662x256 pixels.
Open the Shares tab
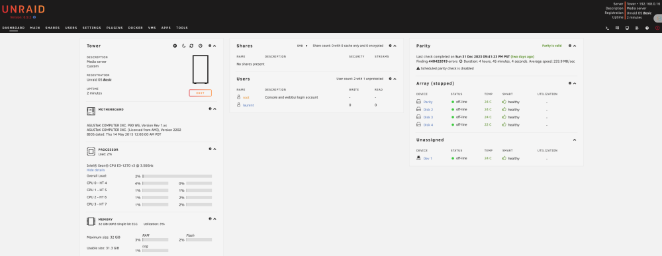click(52, 28)
